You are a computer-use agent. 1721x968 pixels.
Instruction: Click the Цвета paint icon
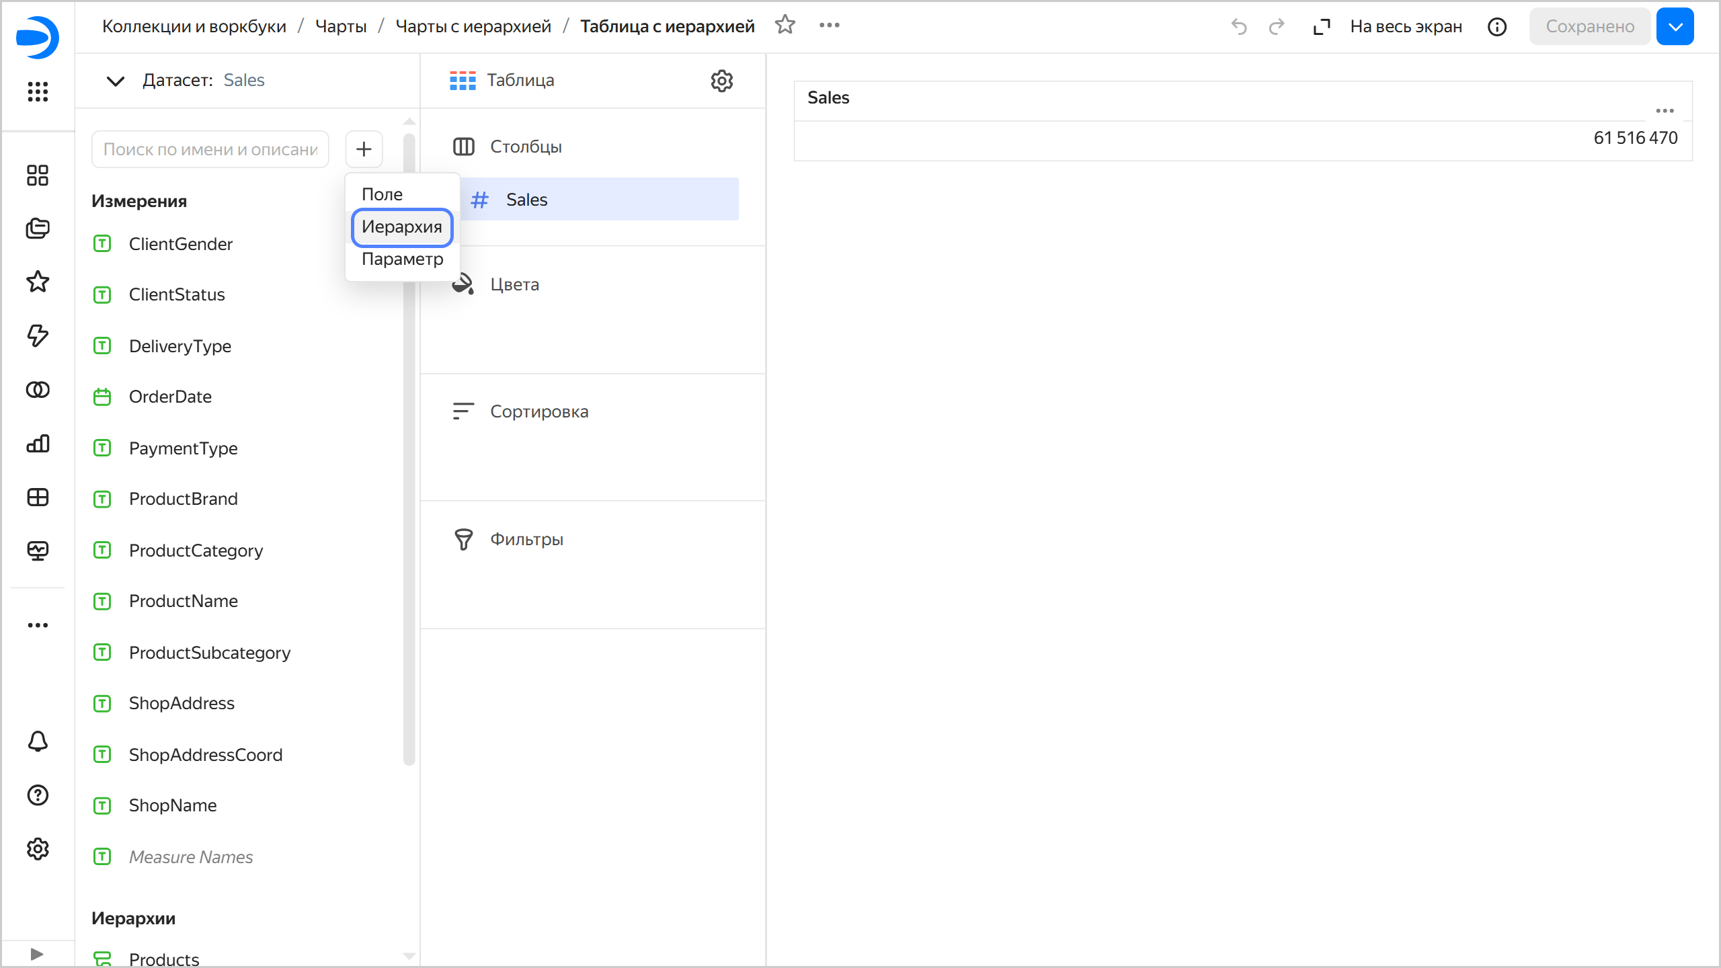click(463, 284)
